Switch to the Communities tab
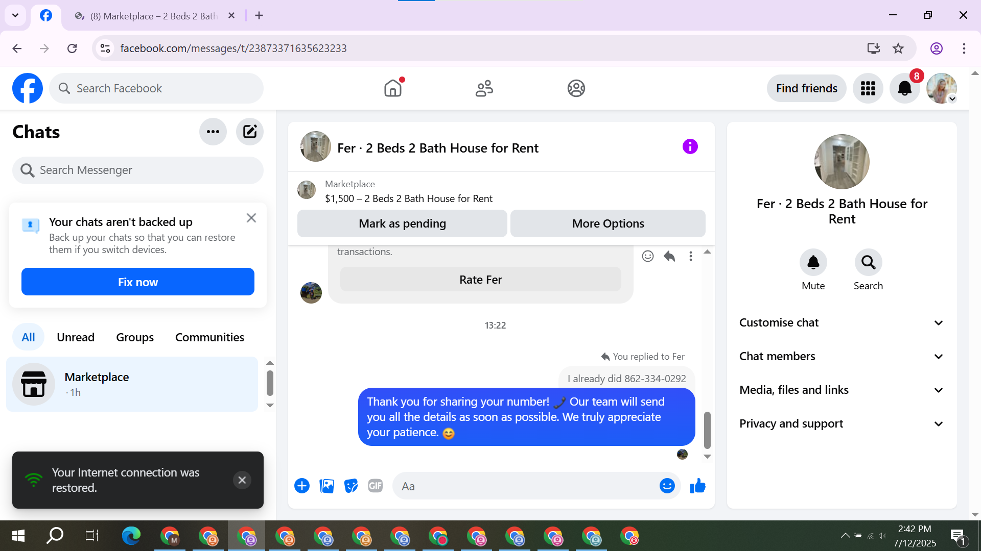 point(209,337)
